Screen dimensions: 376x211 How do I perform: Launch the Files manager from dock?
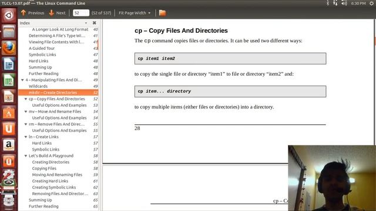[9, 32]
